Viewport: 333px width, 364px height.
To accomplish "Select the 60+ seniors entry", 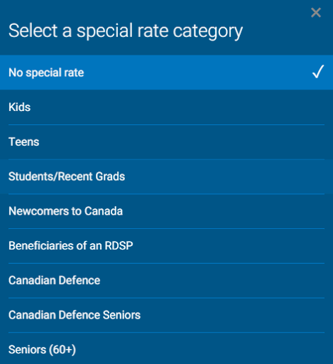I will tap(166, 348).
